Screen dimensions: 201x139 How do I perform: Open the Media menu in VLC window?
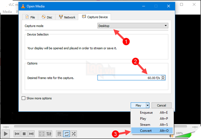click(x=7, y=12)
